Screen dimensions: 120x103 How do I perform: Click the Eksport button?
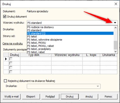[31, 96]
